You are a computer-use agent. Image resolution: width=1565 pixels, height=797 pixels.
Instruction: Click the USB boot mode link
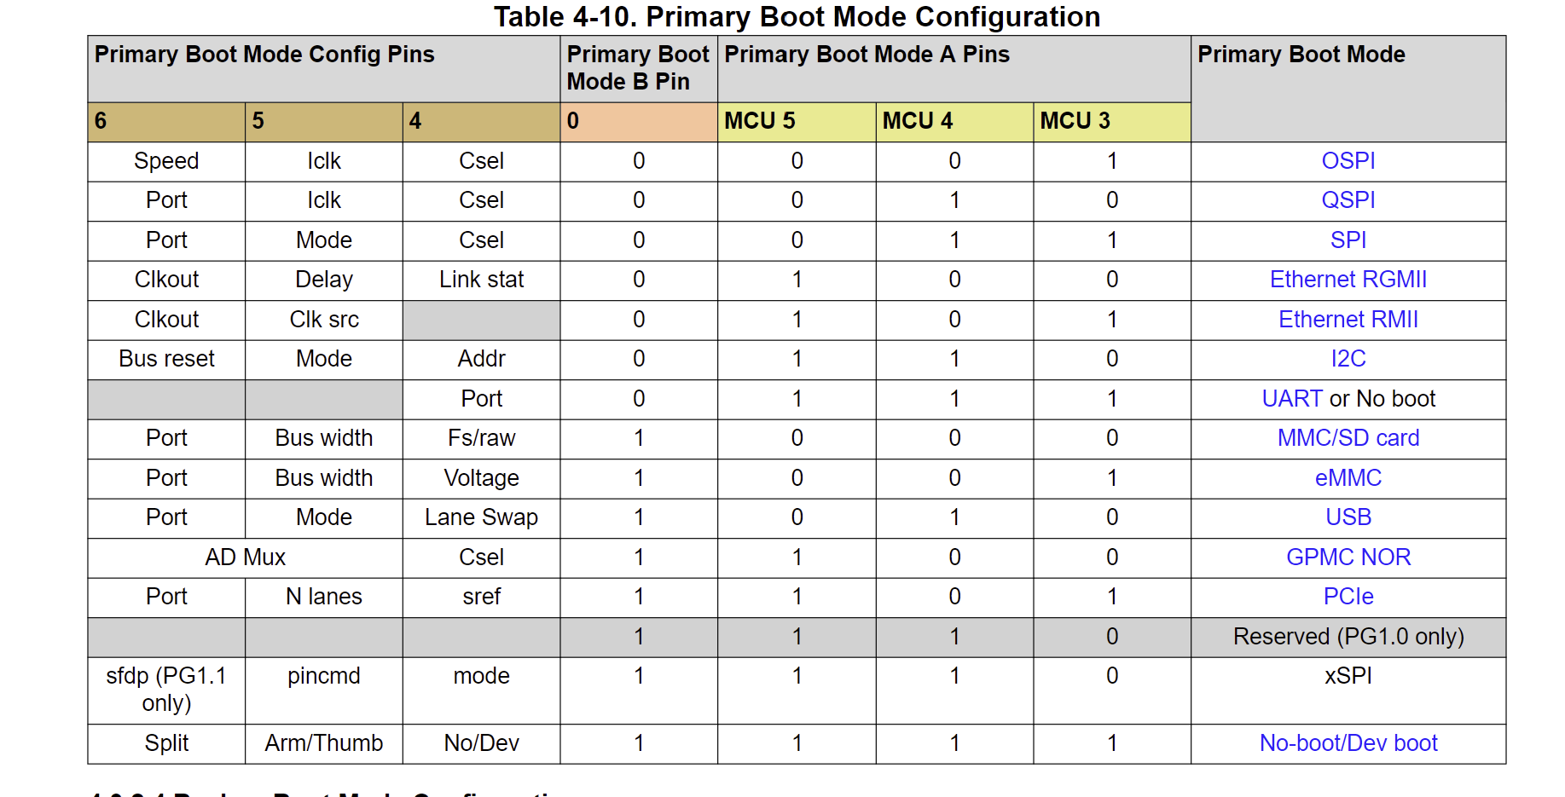click(x=1348, y=517)
